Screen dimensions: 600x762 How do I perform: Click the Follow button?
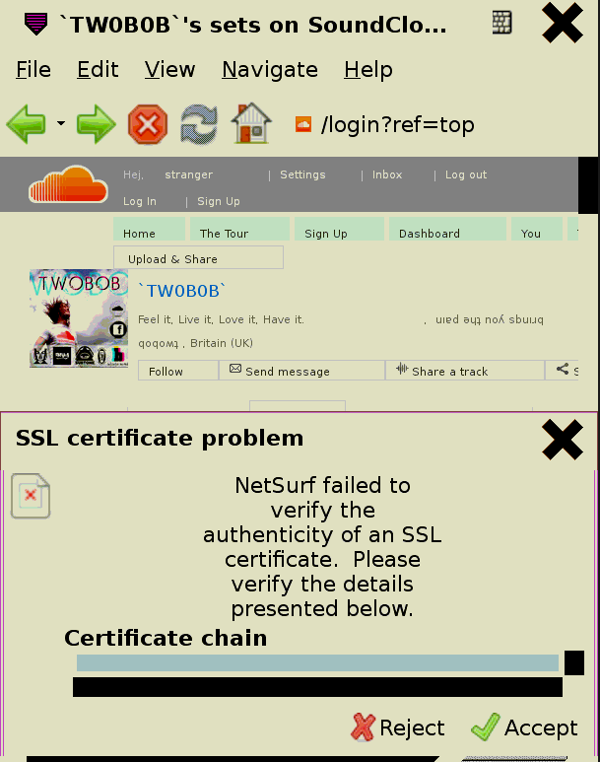point(178,371)
